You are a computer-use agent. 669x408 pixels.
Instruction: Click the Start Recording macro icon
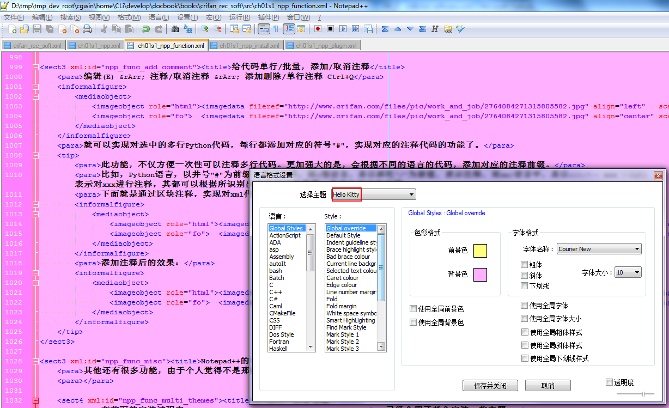(x=317, y=29)
